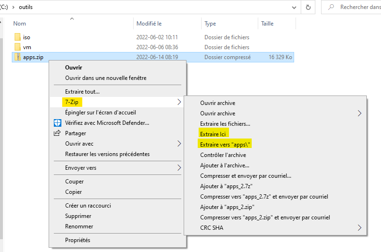Click outils in the breadcrumb path
The width and height of the screenshot is (381, 252).
coord(25,7)
